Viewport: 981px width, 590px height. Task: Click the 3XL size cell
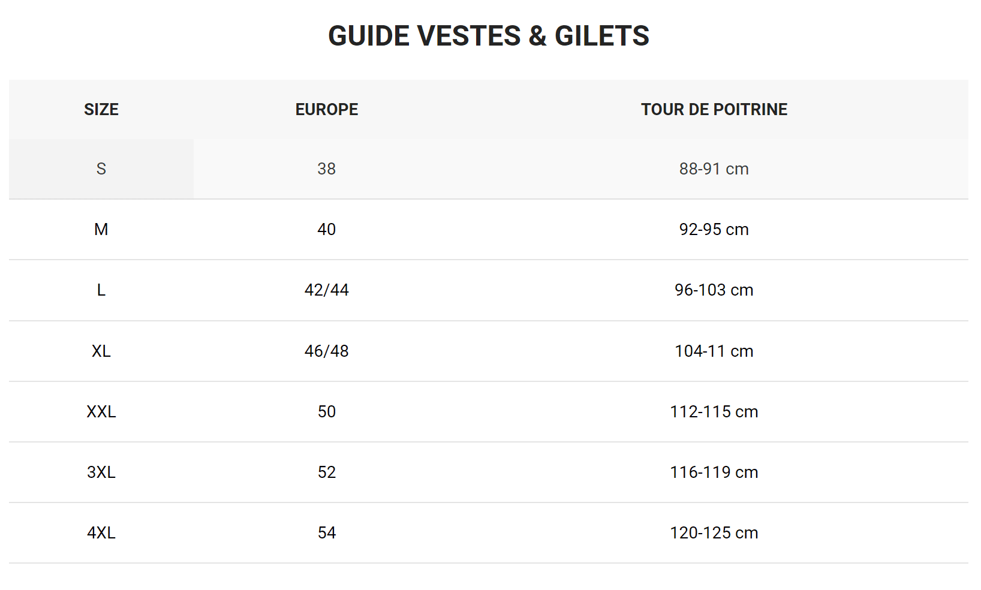point(101,472)
